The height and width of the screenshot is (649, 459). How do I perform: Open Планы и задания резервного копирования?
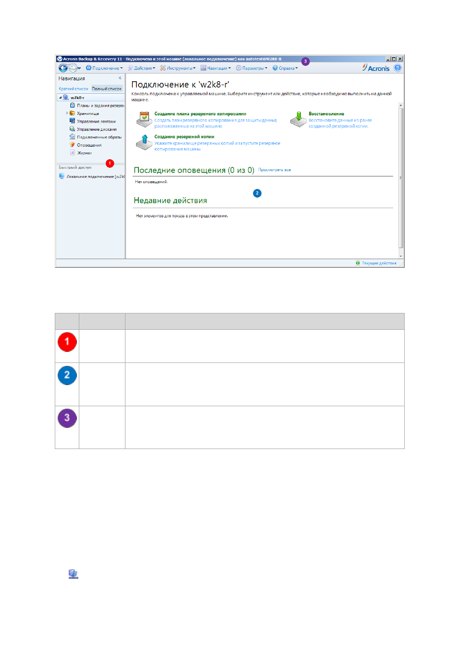[x=100, y=106]
